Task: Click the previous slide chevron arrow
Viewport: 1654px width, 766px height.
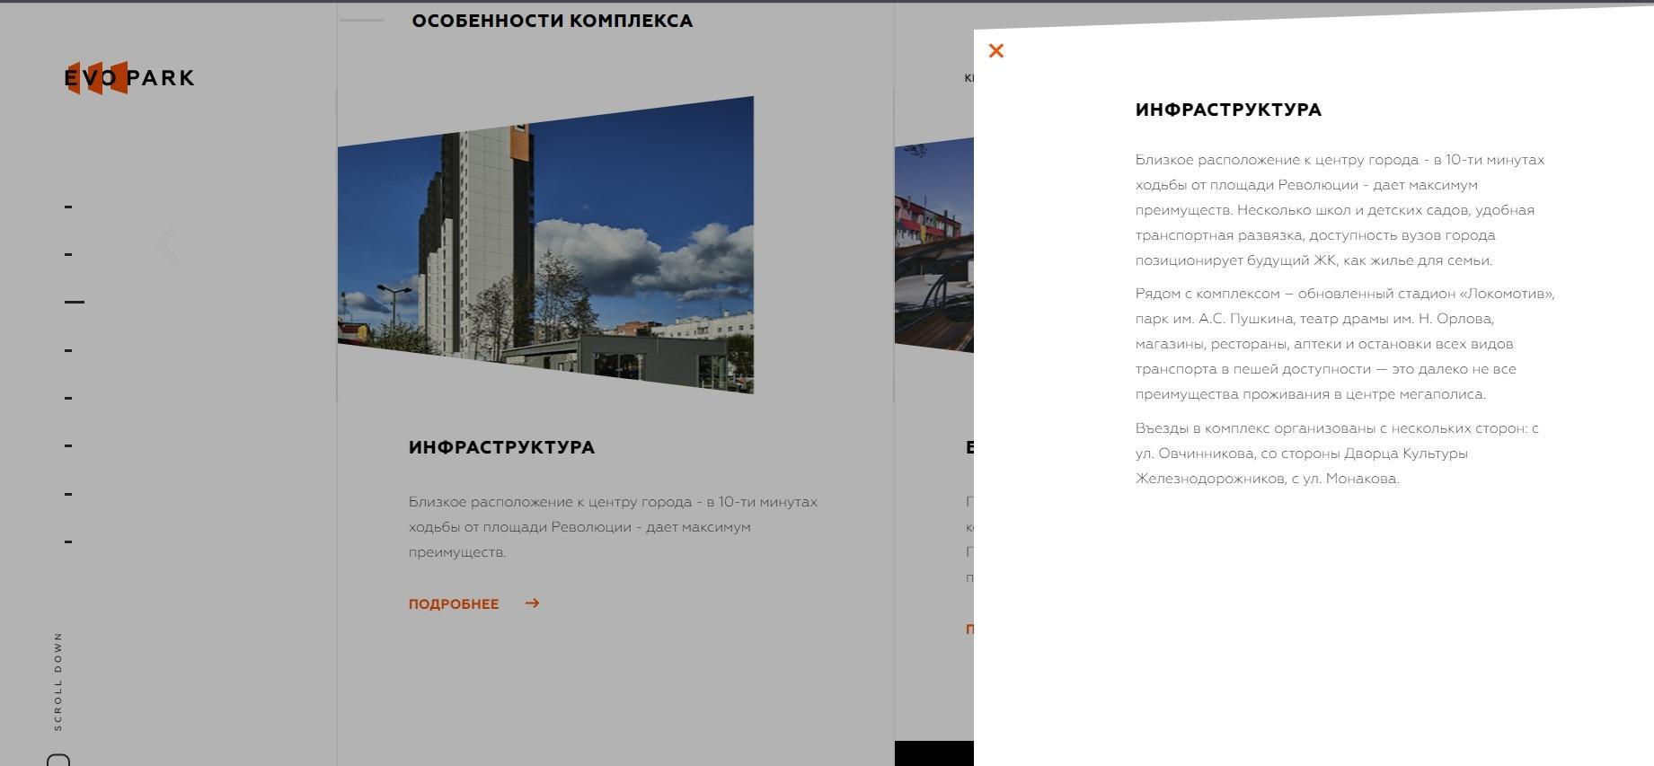Action: pos(168,245)
